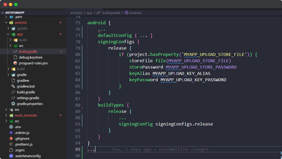Image resolution: width=282 pixels, height=159 pixels.
Task: Collapse the ARTIFISMAPP explorer section
Action: point(3,13)
